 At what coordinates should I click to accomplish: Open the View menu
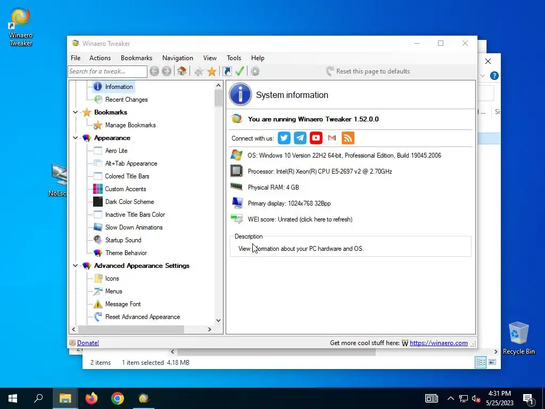click(210, 58)
